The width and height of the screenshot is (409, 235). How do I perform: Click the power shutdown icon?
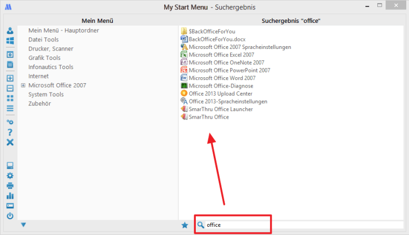pyautogui.click(x=10, y=216)
